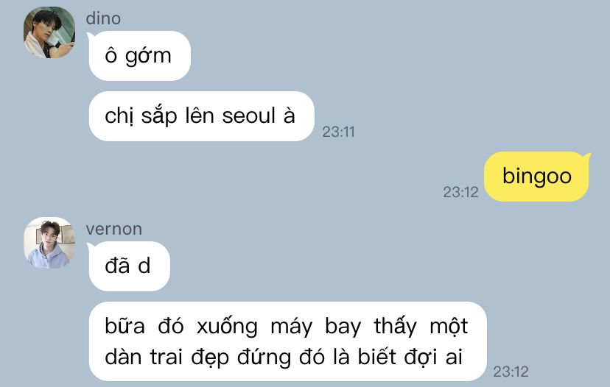Click the word 'gớm' in first bubble
The height and width of the screenshot is (387, 610).
[x=148, y=57]
